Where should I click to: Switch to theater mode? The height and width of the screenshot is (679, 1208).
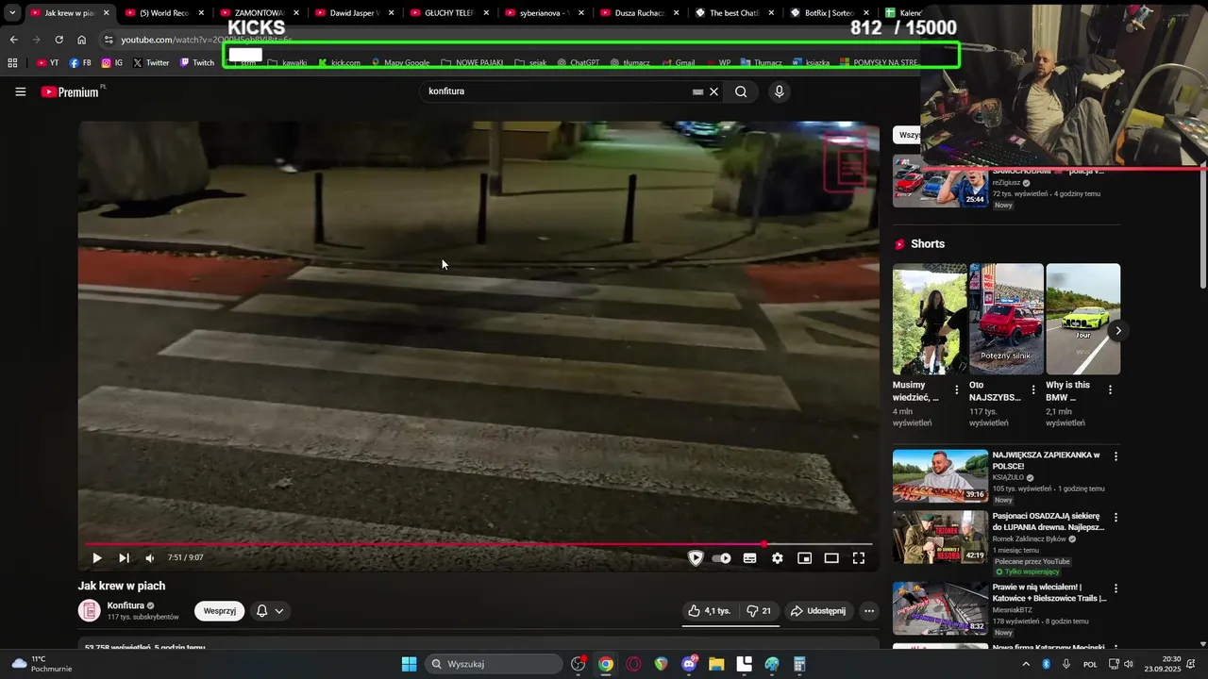pyautogui.click(x=831, y=558)
